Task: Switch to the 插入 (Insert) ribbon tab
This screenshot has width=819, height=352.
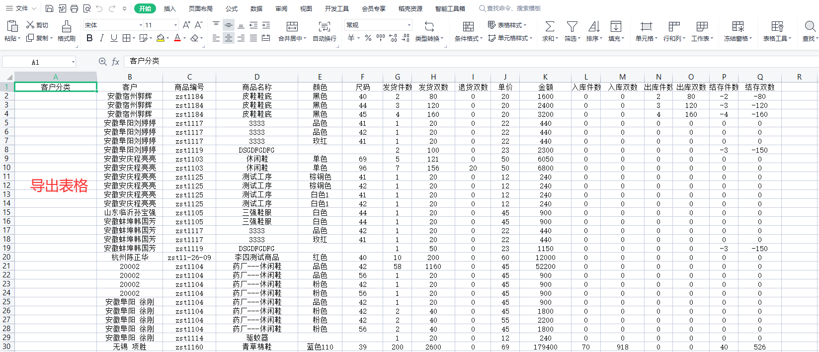Action: 170,8
